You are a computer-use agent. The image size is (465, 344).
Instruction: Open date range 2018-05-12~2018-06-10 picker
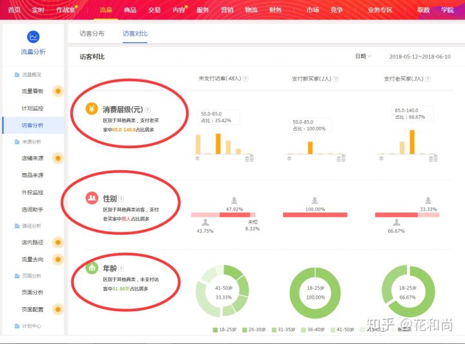pyautogui.click(x=420, y=57)
